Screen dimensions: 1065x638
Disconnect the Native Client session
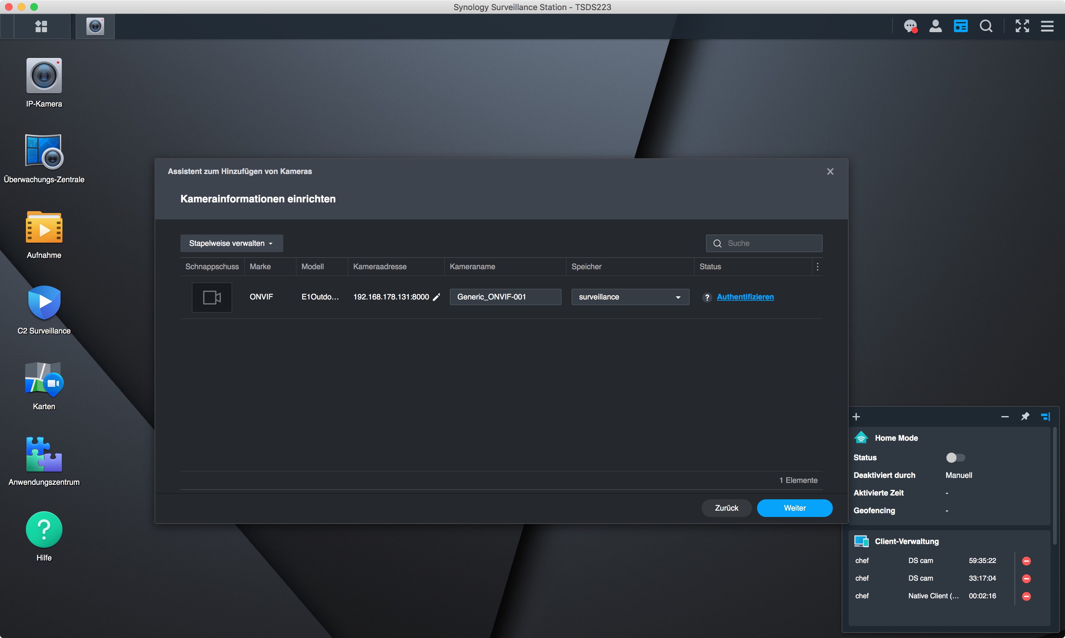click(x=1026, y=596)
